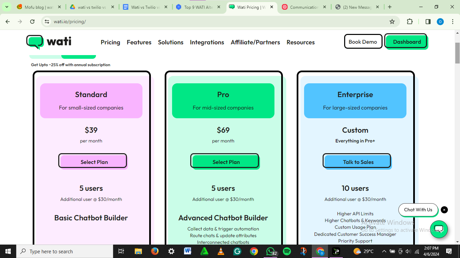
Task: Click the Book Demo button
Action: (x=363, y=42)
